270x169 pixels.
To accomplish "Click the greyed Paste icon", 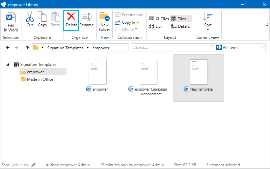I will [55, 17].
